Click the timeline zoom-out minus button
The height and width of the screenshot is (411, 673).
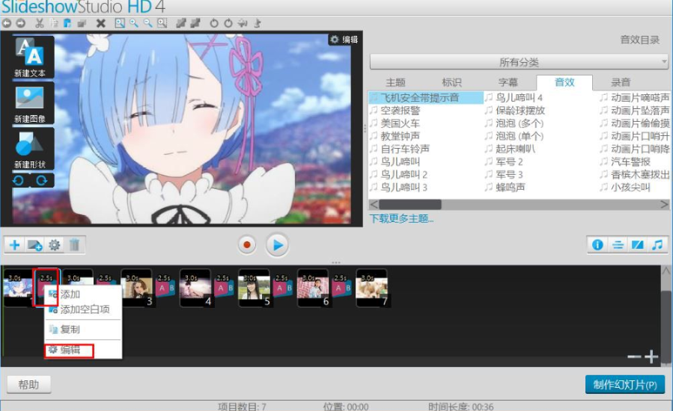click(x=633, y=356)
